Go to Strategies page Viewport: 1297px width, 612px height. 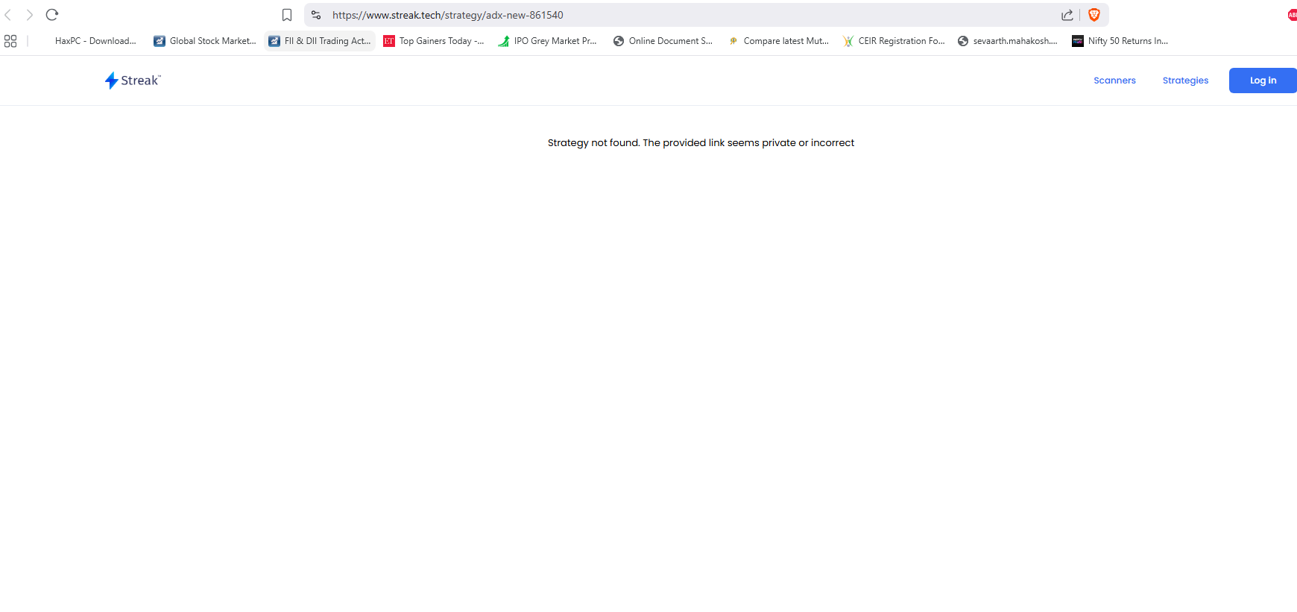[x=1185, y=81]
